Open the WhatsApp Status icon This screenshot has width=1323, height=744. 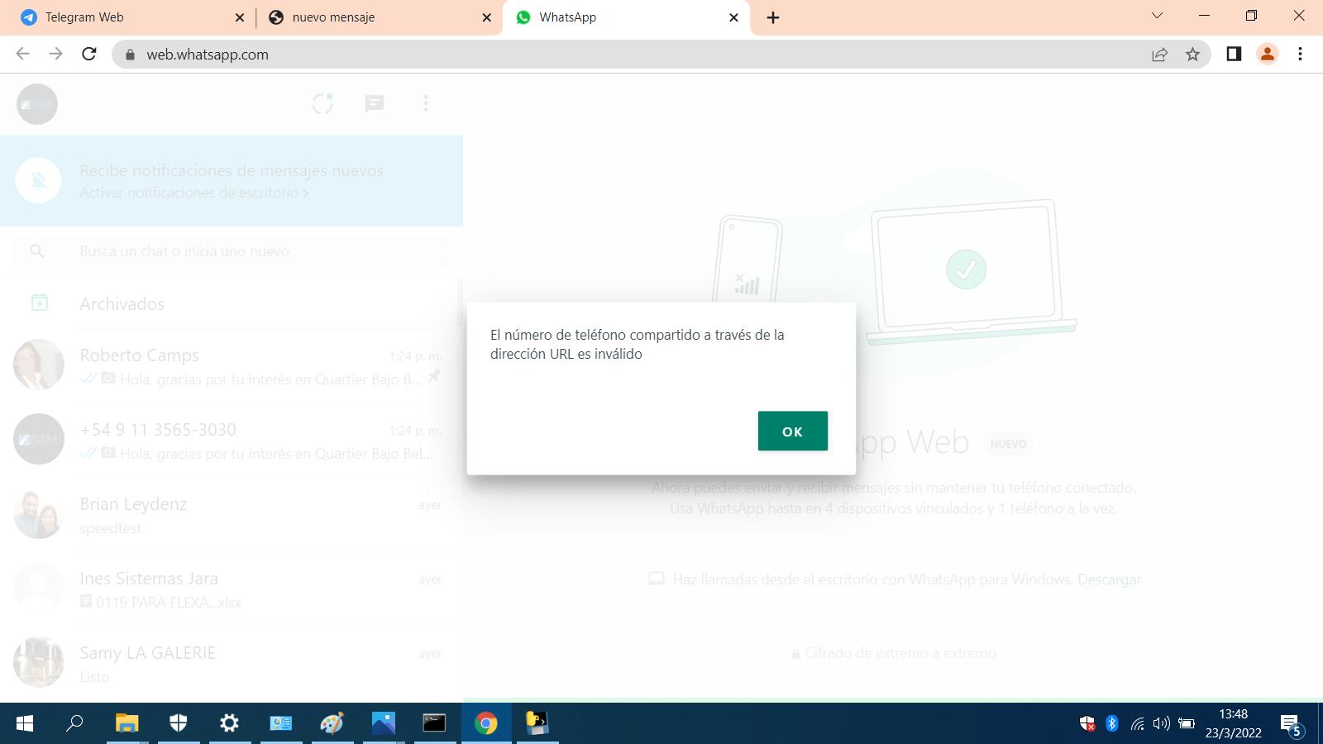322,103
